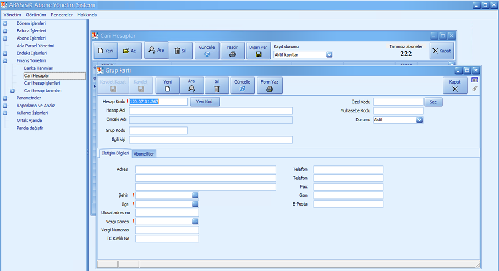The width and height of the screenshot is (499, 271).
Task: Open the Görünüm menu
Action: tap(36, 15)
